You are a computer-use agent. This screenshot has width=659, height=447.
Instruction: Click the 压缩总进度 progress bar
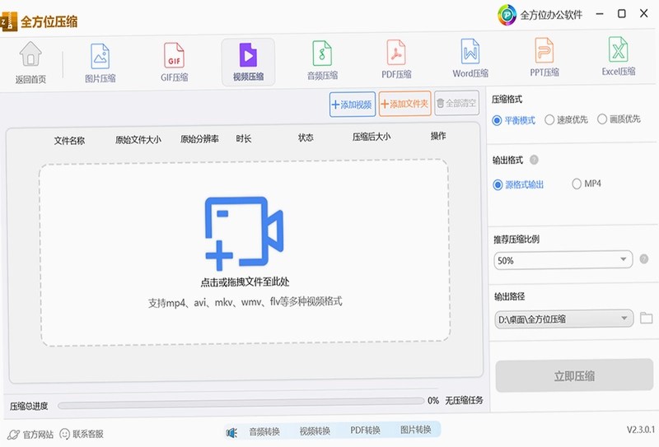click(x=241, y=403)
